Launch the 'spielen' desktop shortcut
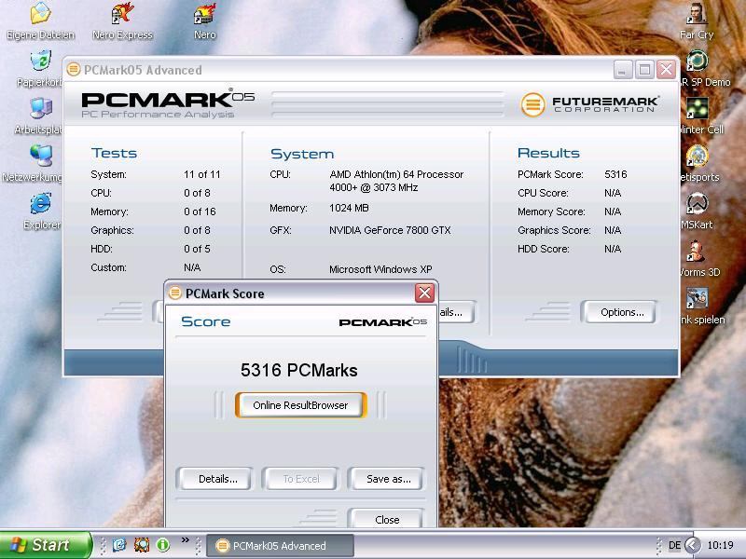Screen dimensions: 746x559 coord(702,307)
